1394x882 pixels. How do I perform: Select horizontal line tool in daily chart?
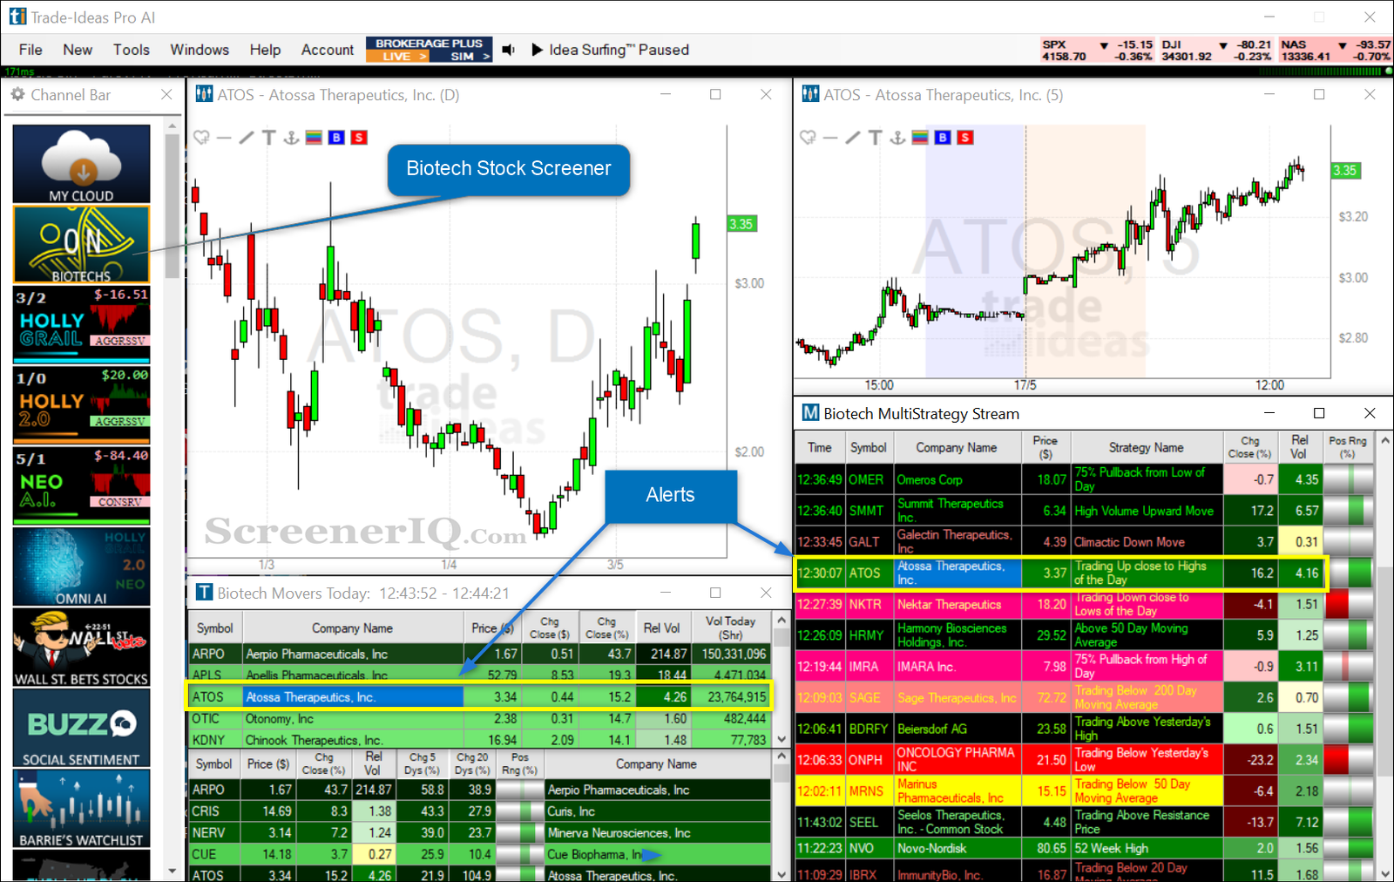(x=224, y=138)
